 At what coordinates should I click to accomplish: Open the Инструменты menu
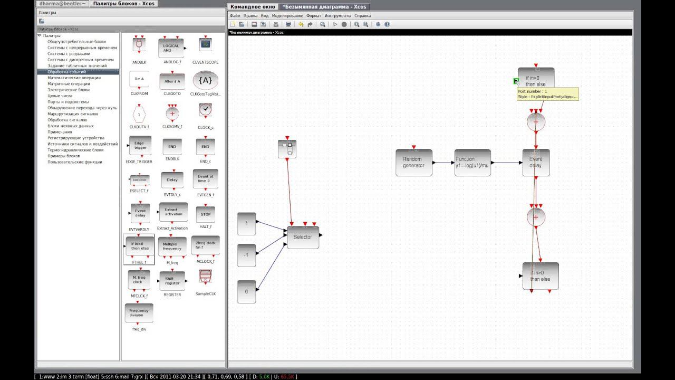click(x=337, y=16)
